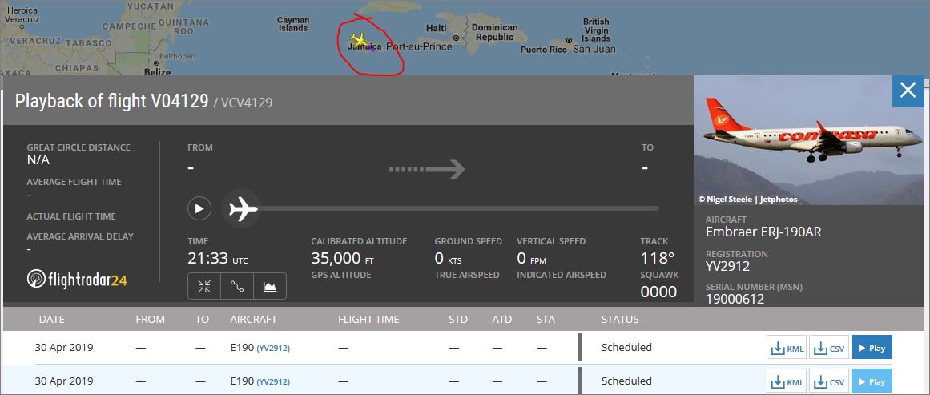Click the squawk value 0000
Viewport: 930px width, 395px height.
pyautogui.click(x=658, y=292)
